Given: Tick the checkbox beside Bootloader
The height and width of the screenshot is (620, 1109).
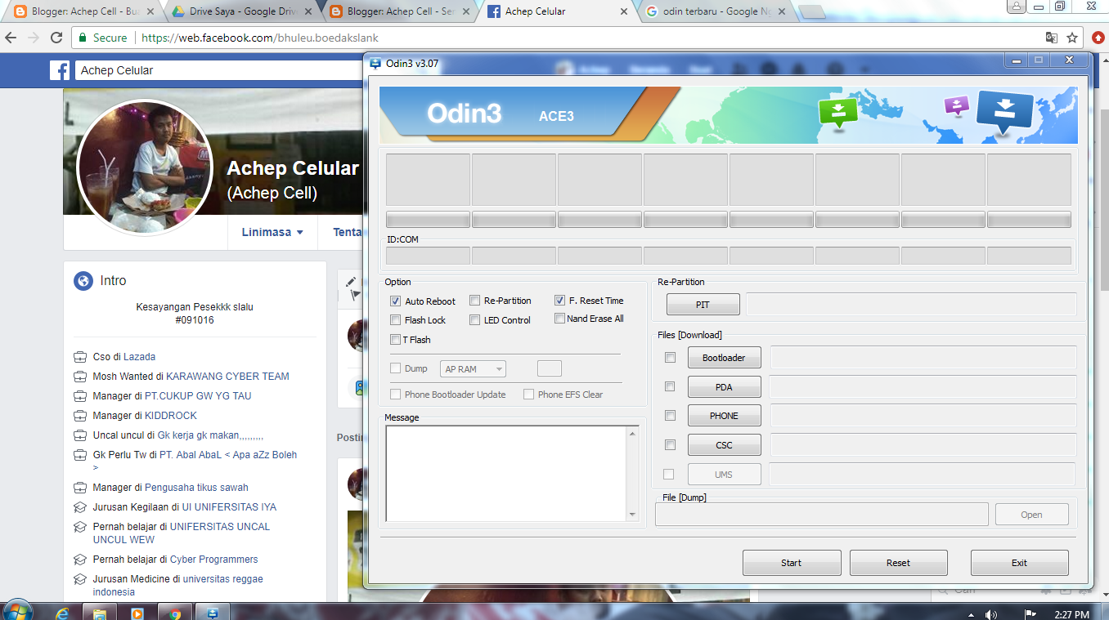Looking at the screenshot, I should 671,358.
